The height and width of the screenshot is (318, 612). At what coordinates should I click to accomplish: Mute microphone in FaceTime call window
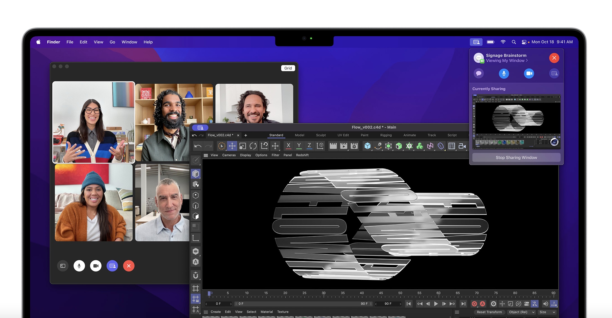[79, 266]
